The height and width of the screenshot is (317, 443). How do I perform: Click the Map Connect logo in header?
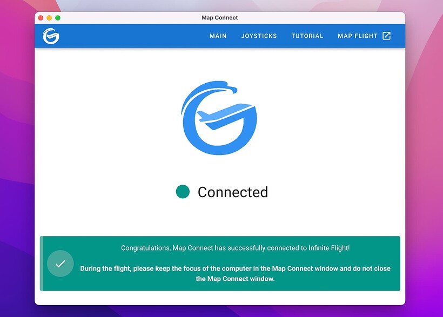point(51,36)
